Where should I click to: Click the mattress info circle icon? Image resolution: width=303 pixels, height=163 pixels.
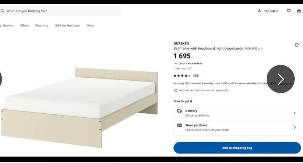[175, 90]
